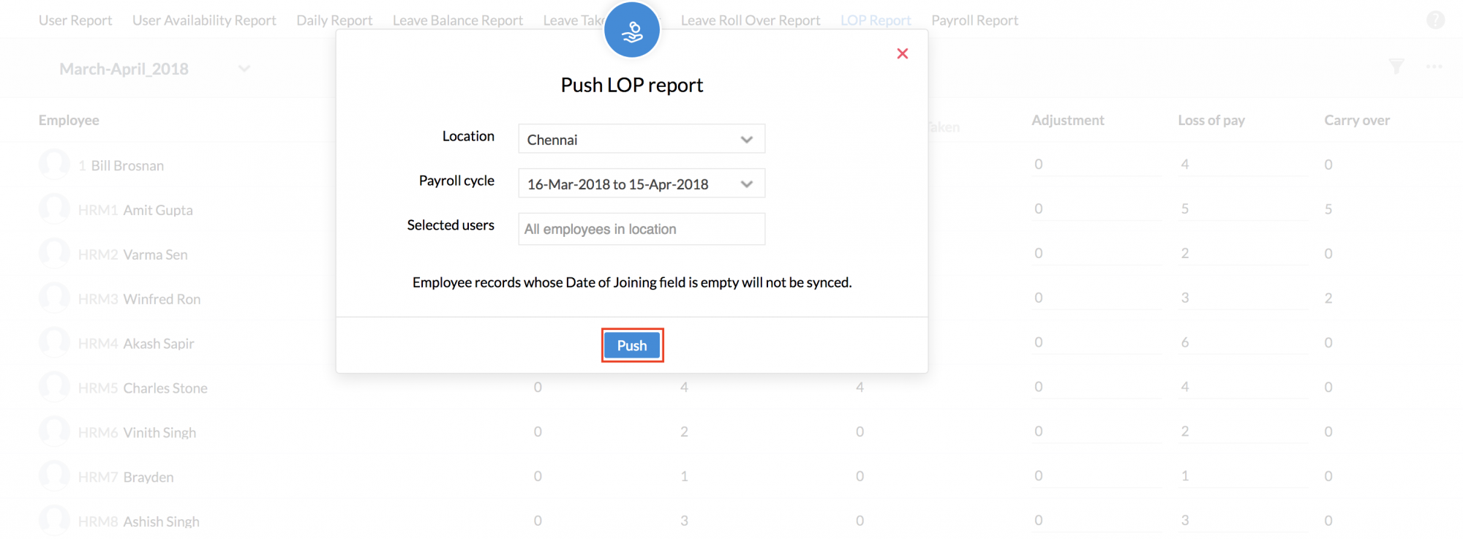The image size is (1463, 539).
Task: Switch to the Payroll Report tab
Action: click(x=974, y=20)
